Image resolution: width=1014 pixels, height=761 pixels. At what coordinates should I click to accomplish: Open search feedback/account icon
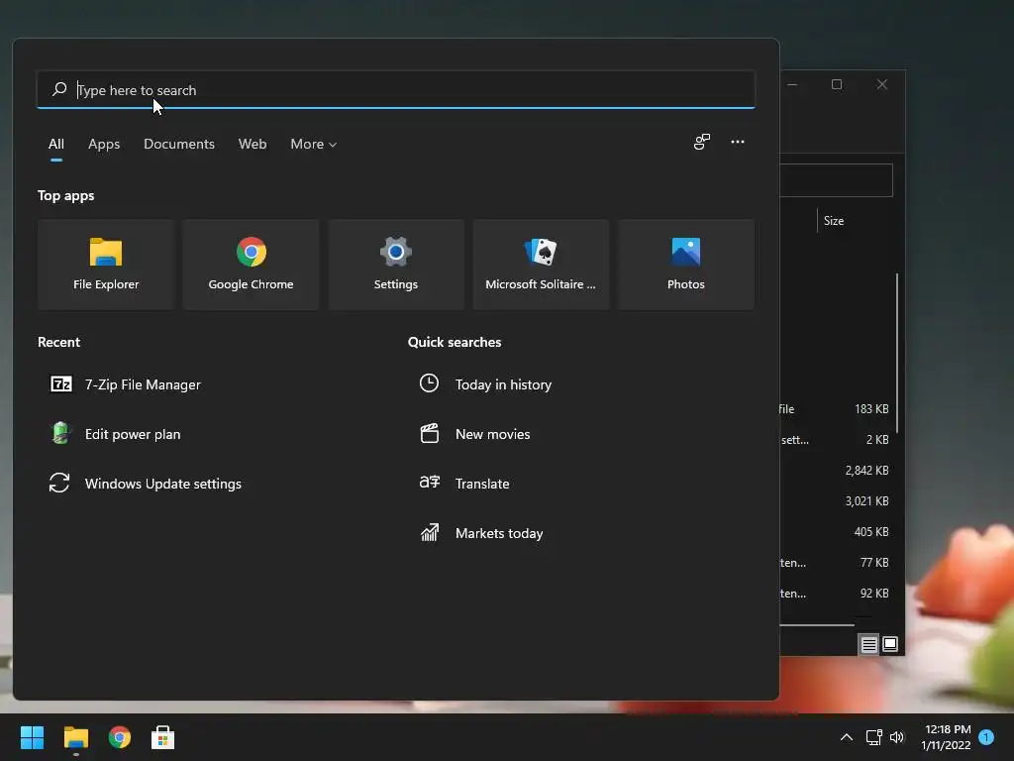pos(702,142)
